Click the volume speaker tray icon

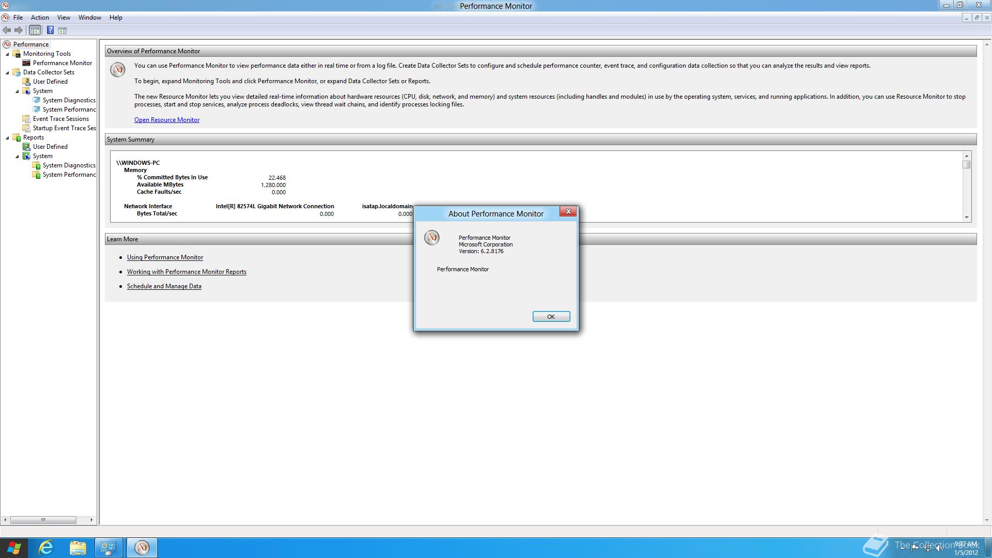click(940, 548)
